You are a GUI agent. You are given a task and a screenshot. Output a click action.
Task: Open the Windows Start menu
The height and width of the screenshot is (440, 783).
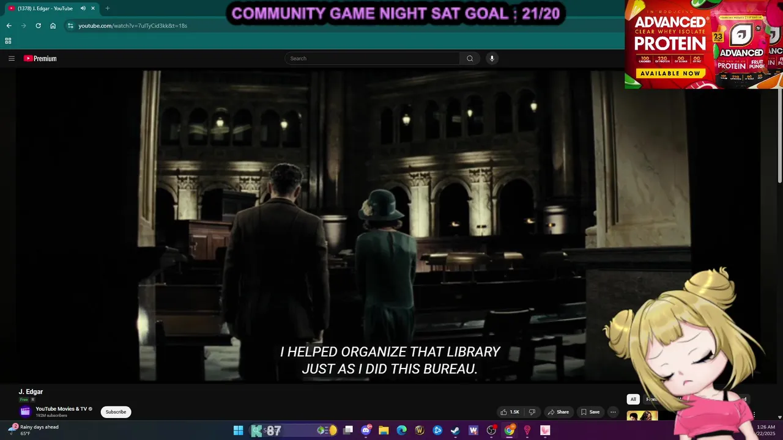[238, 431]
